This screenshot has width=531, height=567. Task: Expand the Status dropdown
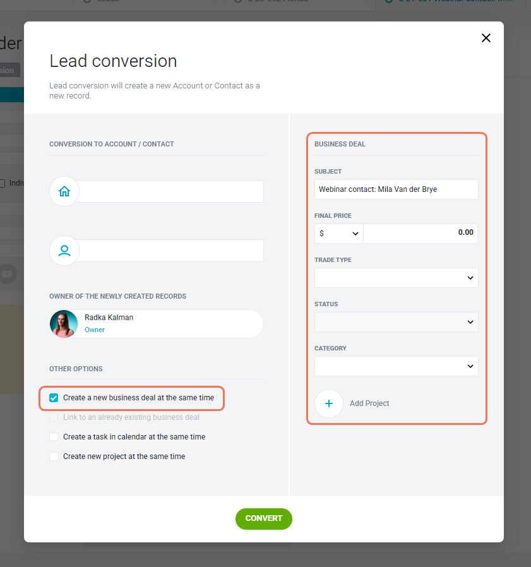pos(397,322)
